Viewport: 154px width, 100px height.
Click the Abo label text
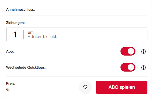[10, 51]
